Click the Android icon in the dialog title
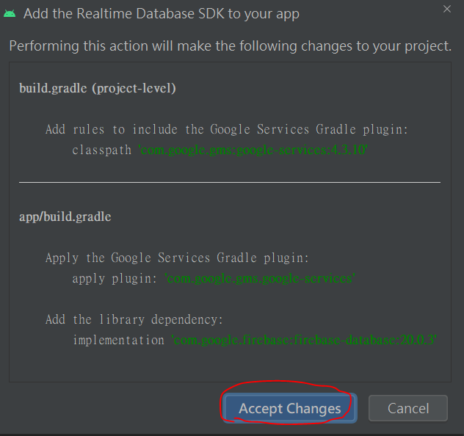This screenshot has width=464, height=436. pos(10,14)
